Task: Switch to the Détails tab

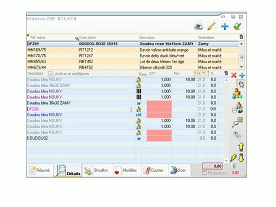Action: click(x=68, y=170)
